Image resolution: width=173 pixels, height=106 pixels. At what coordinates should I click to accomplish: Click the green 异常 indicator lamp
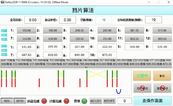[84, 101]
